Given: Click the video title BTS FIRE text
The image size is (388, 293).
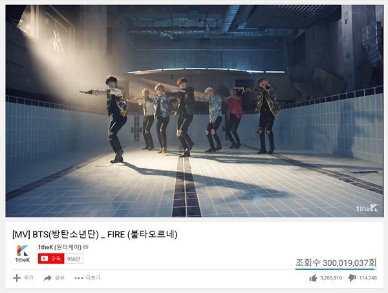Looking at the screenshot, I should pyautogui.click(x=95, y=234).
